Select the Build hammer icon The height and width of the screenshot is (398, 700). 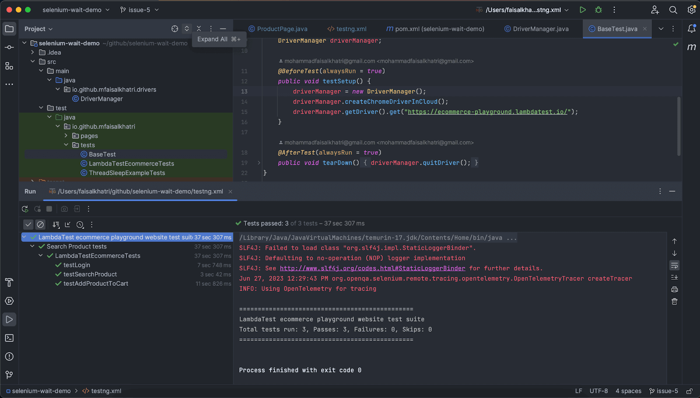point(9,283)
